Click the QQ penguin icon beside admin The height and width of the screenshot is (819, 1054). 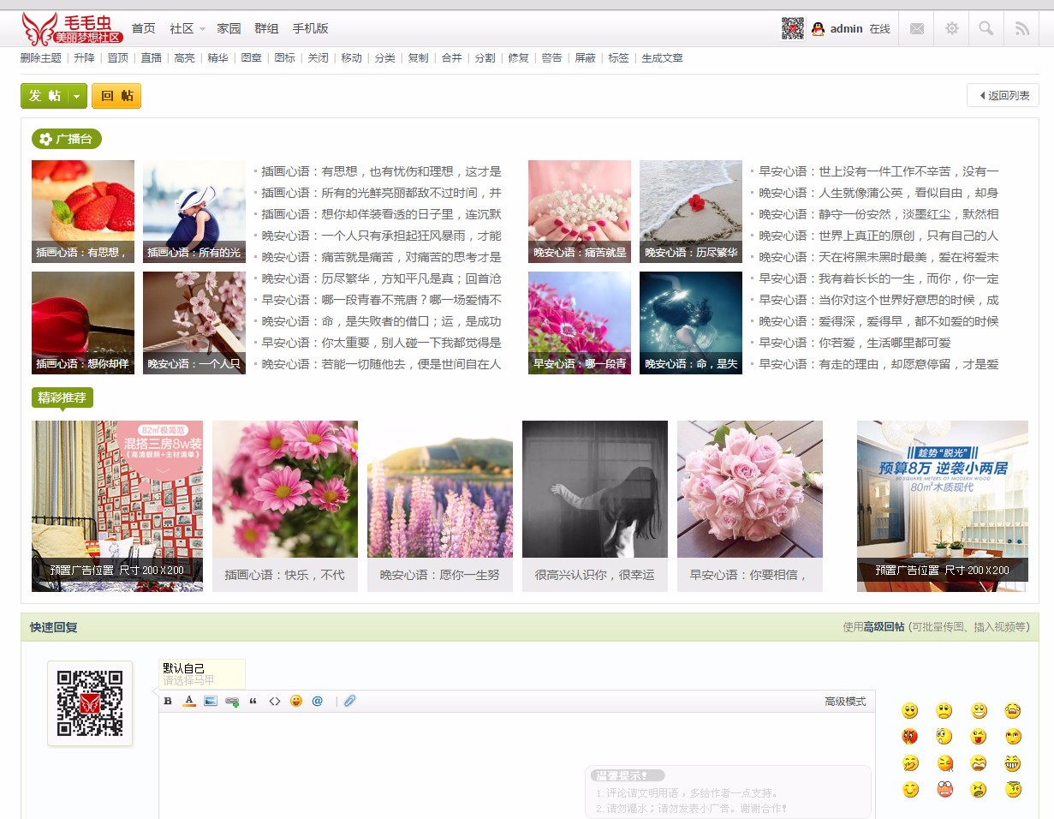(x=818, y=29)
